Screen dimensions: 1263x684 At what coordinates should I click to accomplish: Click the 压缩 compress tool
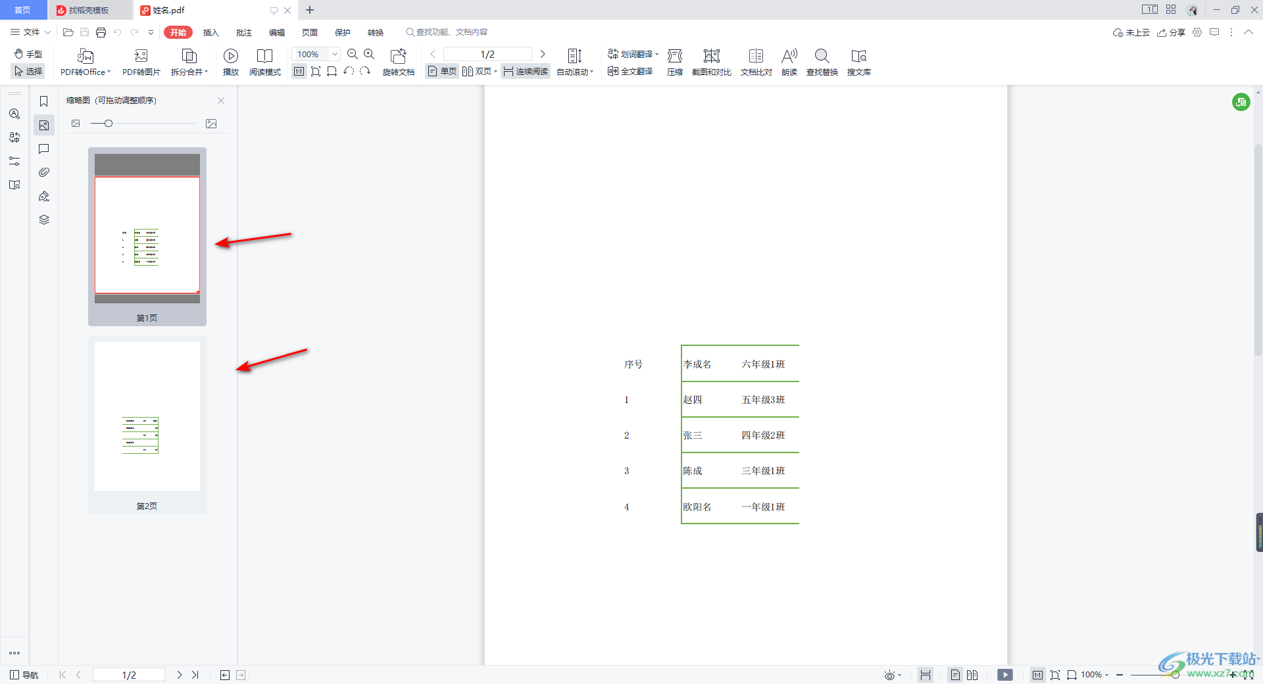click(x=675, y=62)
